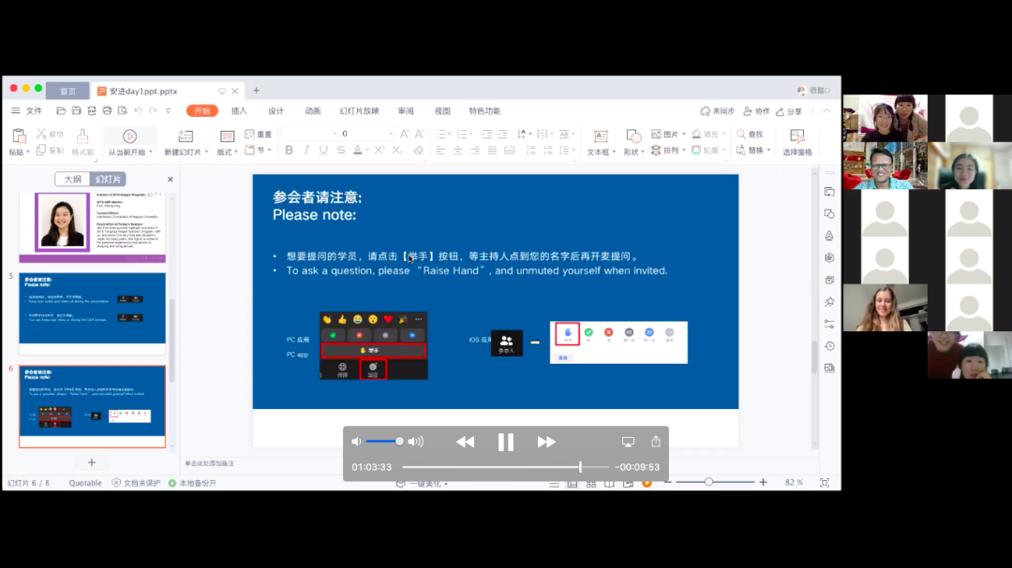Open the 幻灯片放映 ribbon tab
Viewport: 1012px width, 568px height.
359,110
